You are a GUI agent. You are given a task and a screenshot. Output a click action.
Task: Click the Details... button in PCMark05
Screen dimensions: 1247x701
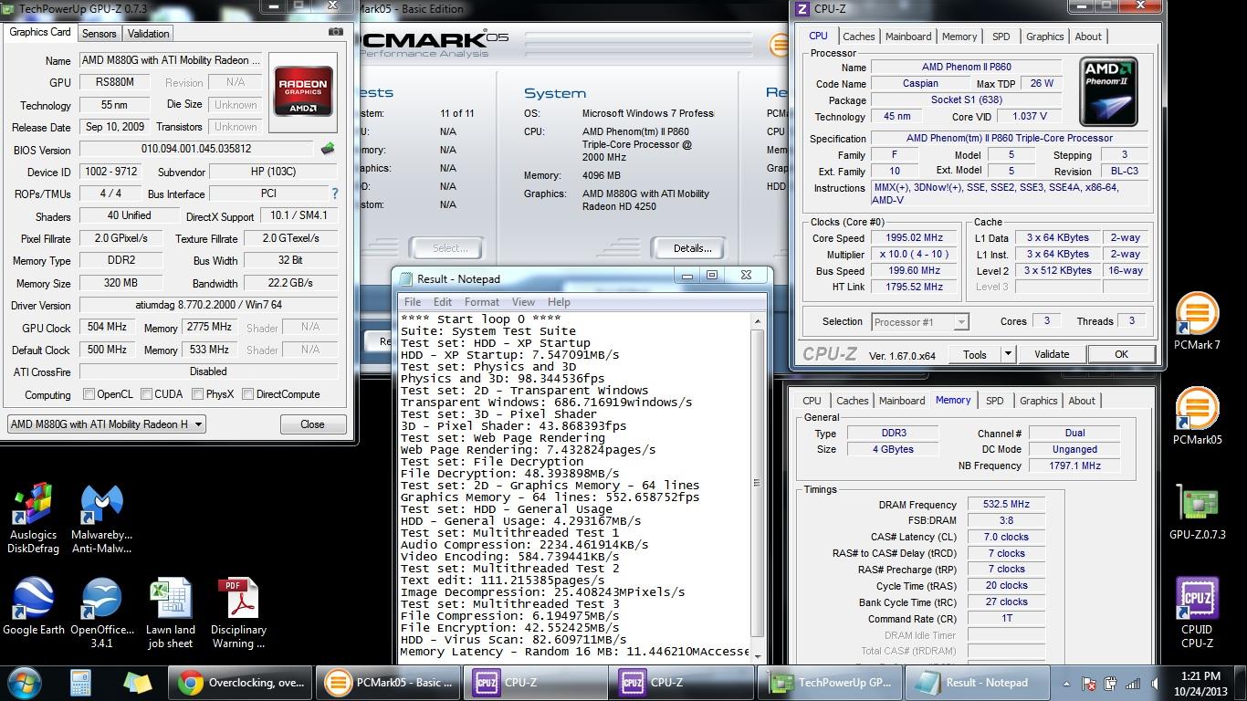692,248
